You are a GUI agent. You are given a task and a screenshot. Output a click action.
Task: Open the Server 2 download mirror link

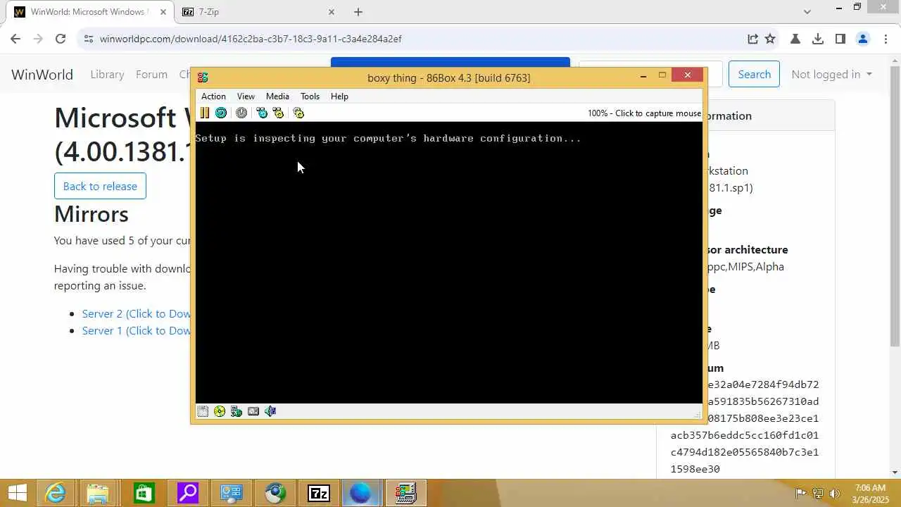(136, 313)
